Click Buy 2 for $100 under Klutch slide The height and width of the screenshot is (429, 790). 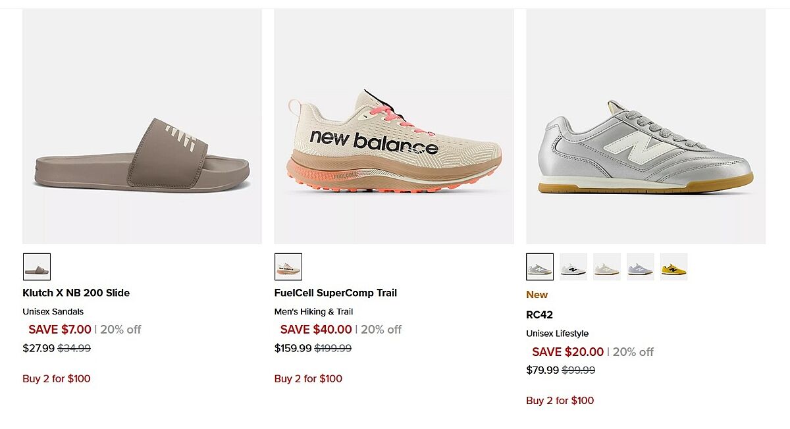57,378
